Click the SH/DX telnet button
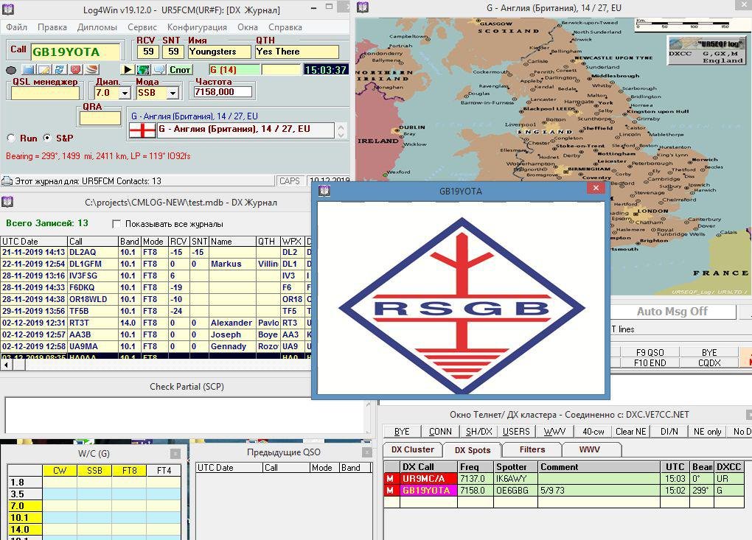752x540 pixels. 478,431
